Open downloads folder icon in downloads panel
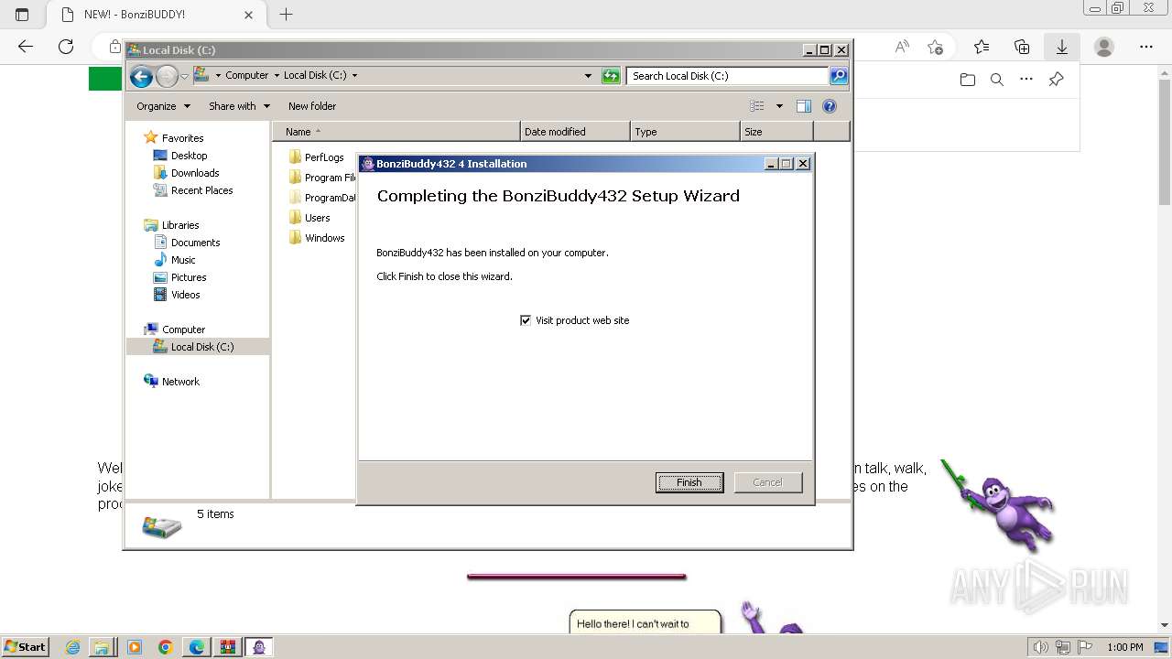The width and height of the screenshot is (1172, 659). (968, 80)
